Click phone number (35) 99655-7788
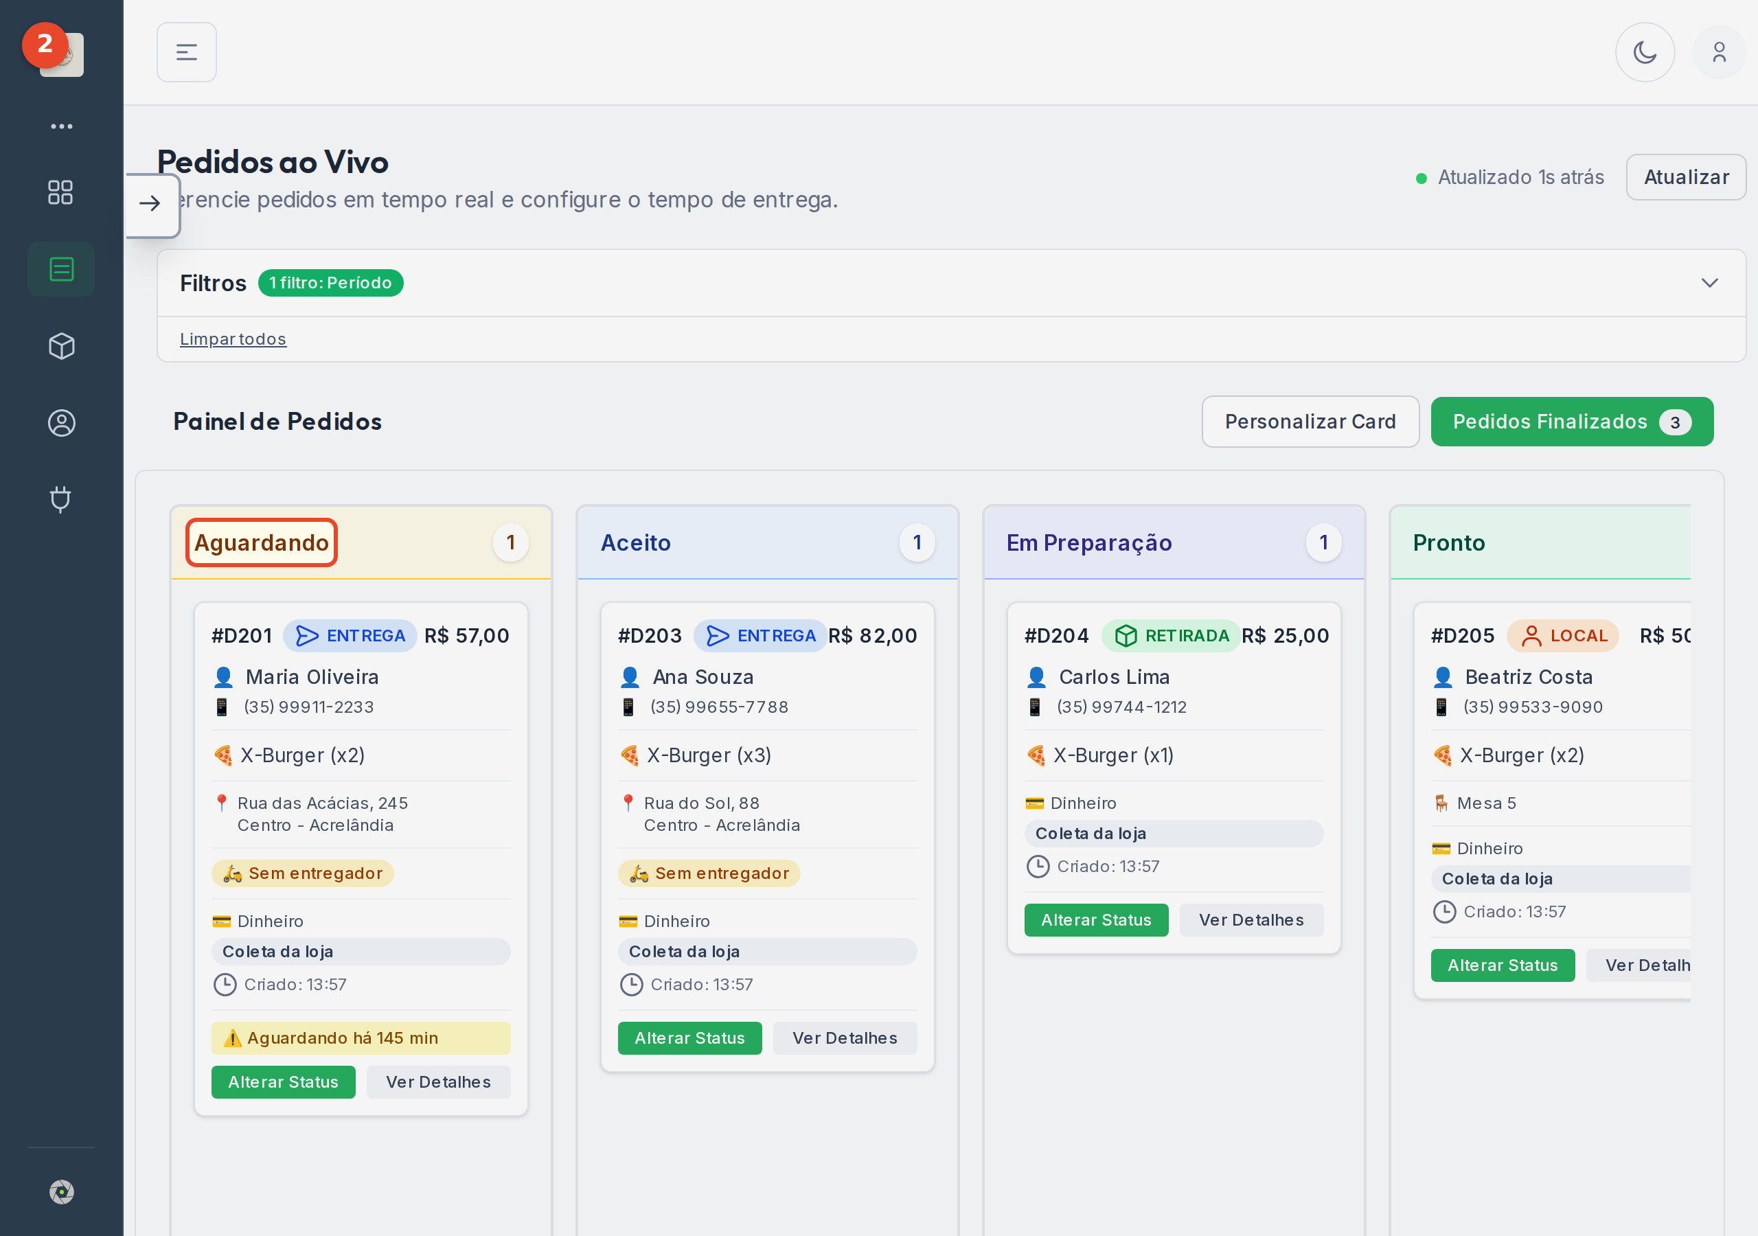The image size is (1758, 1236). (x=719, y=707)
